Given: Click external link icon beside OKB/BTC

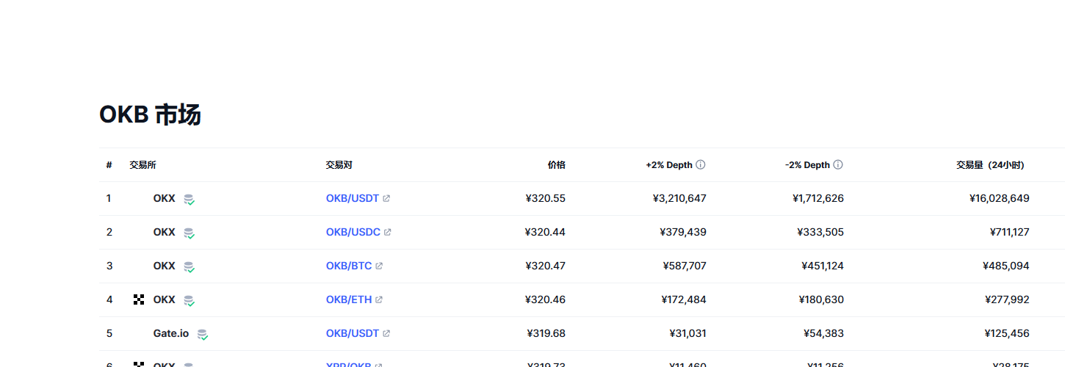Looking at the screenshot, I should [379, 266].
